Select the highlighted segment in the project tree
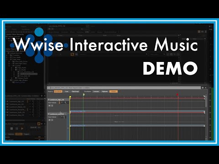Image resolution: width=219 pixels, height=164 pixels. tap(29, 74)
